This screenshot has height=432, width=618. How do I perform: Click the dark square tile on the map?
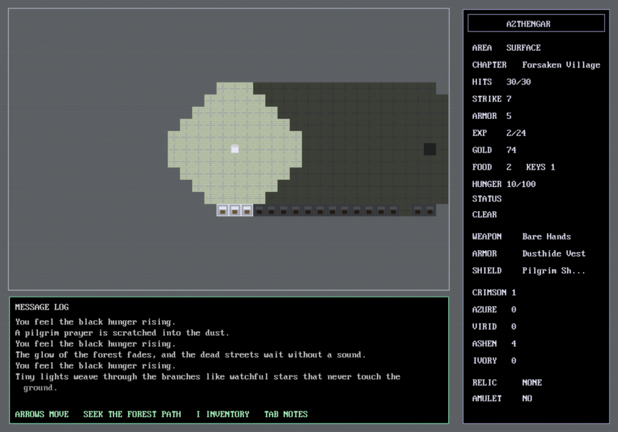430,149
